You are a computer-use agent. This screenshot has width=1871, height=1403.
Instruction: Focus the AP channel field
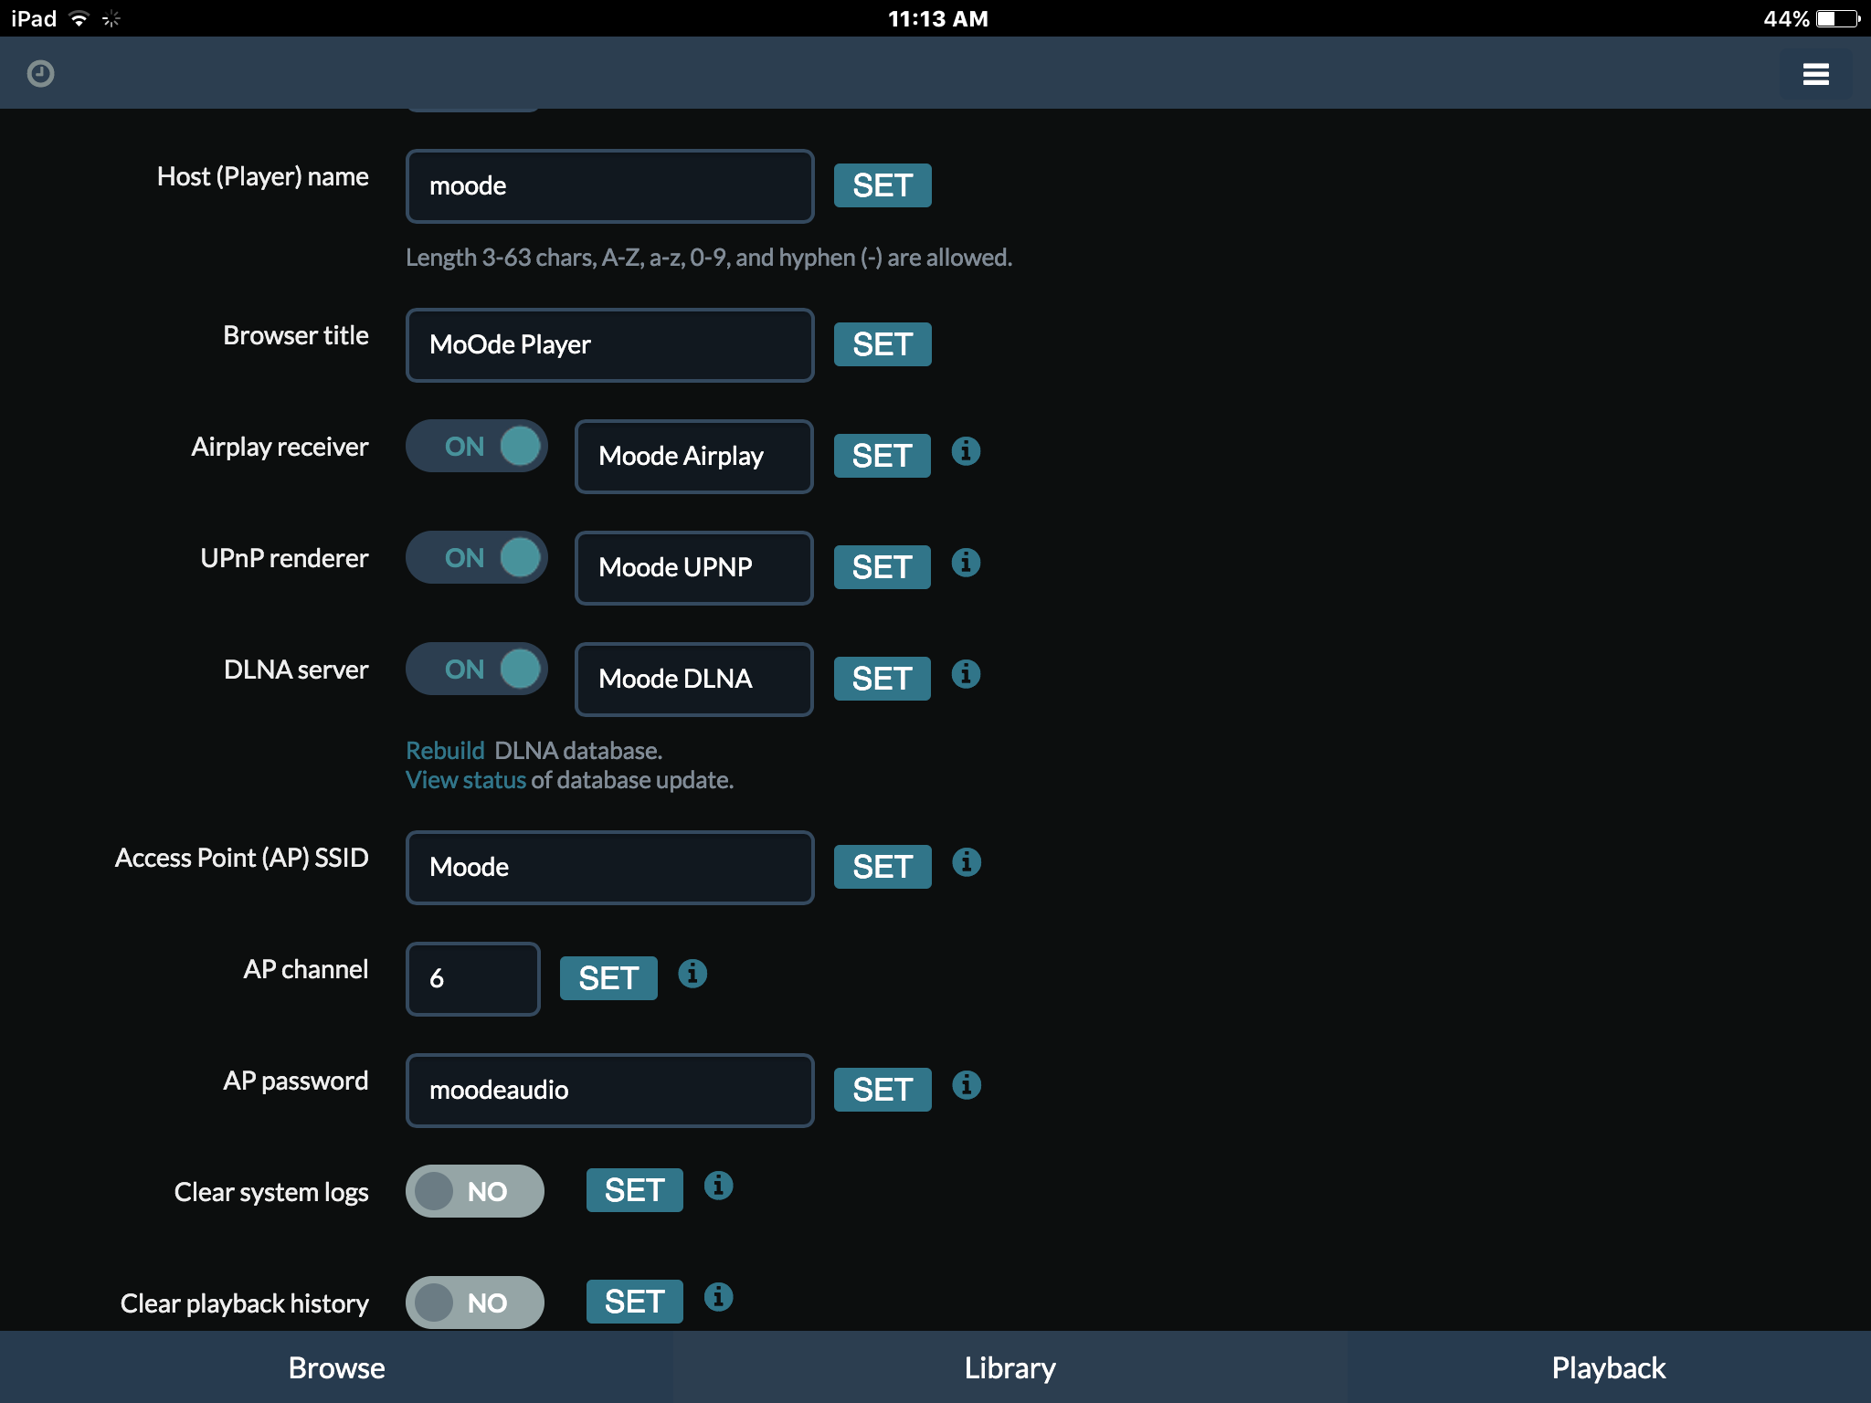tap(473, 979)
